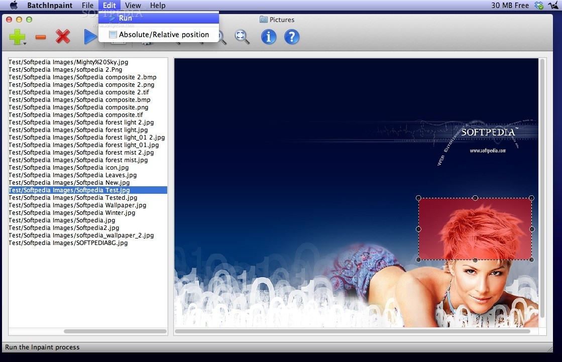Open the Apple menu
This screenshot has width=562, height=362.
pos(14,6)
